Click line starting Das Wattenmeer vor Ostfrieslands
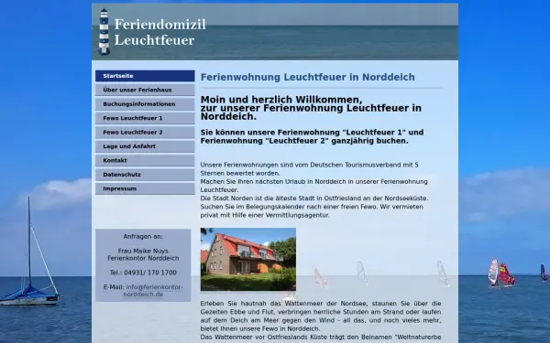The width and height of the screenshot is (550, 343). click(321, 338)
